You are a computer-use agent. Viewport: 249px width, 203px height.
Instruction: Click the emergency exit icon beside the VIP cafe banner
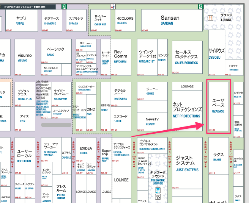pos(64,7)
